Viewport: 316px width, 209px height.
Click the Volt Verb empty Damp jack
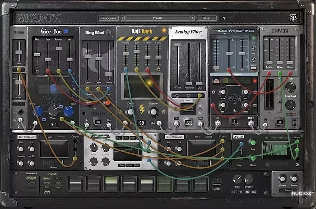pyautogui.click(x=158, y=69)
